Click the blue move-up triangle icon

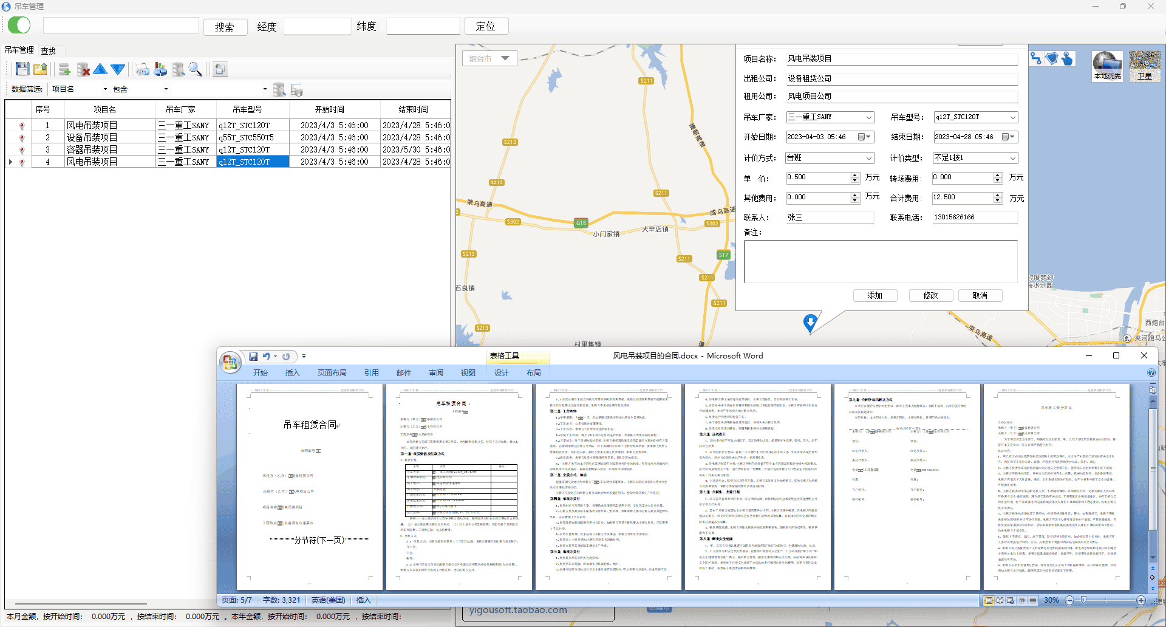100,69
